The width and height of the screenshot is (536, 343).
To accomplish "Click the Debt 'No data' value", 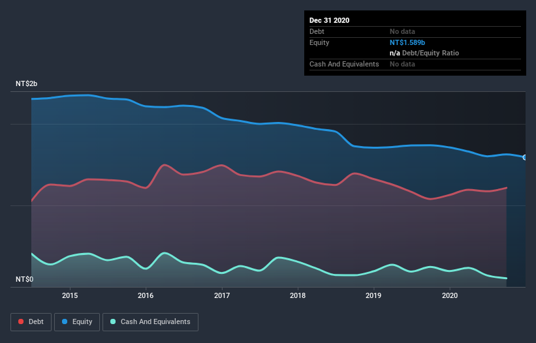I will tap(402, 31).
